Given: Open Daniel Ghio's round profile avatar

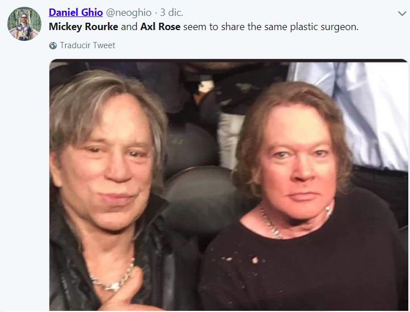Looking at the screenshot, I should (24, 24).
